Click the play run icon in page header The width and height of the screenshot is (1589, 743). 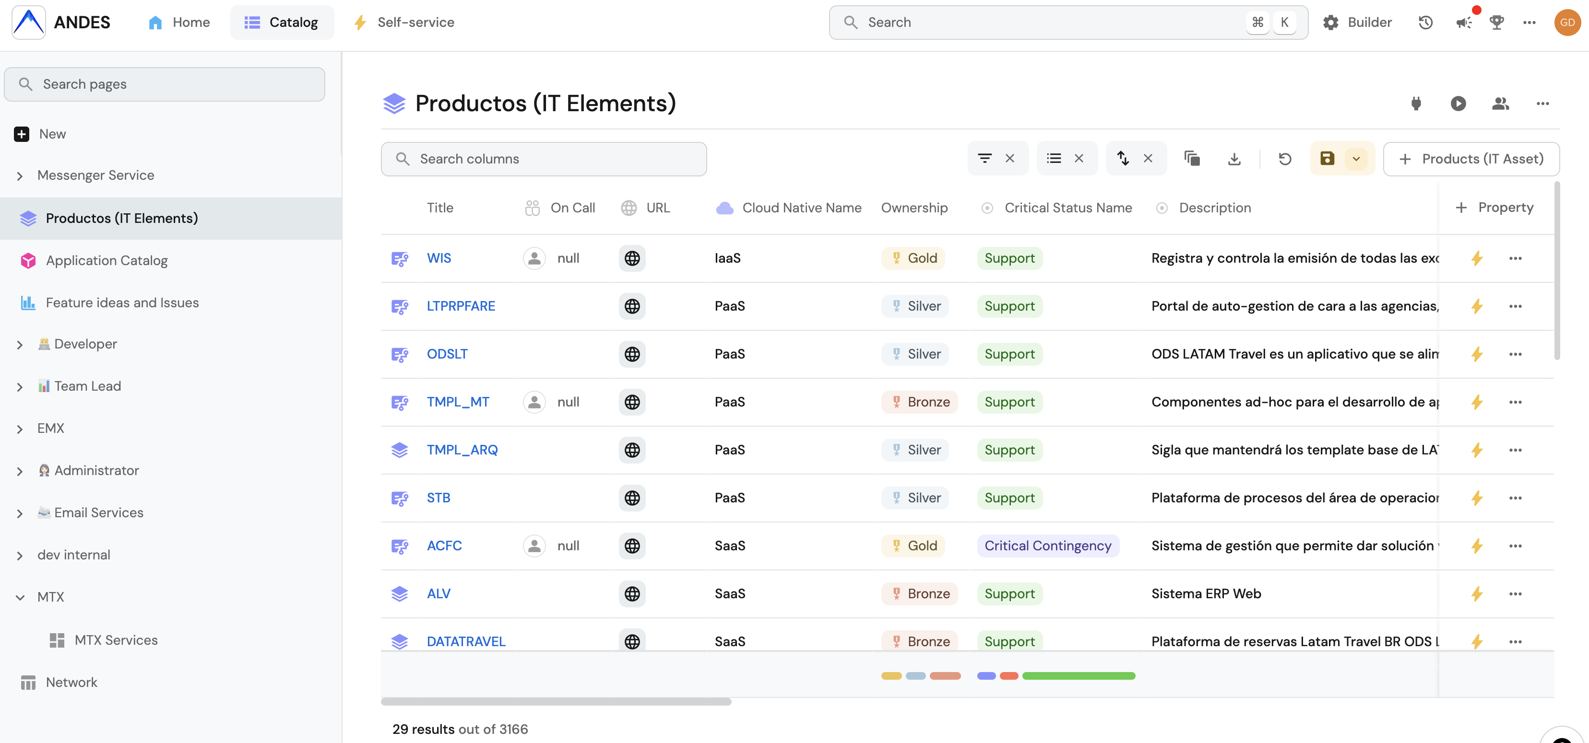point(1458,104)
